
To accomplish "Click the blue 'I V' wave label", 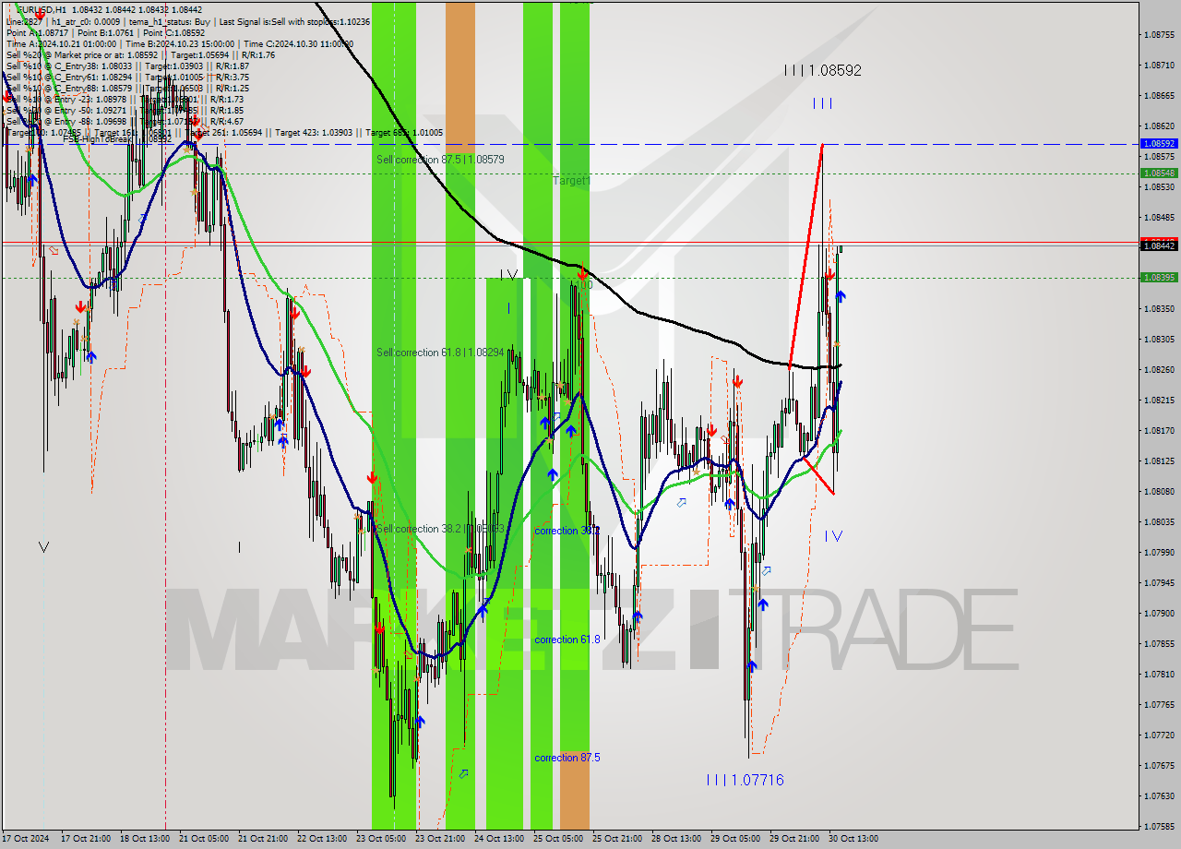I will click(x=833, y=535).
